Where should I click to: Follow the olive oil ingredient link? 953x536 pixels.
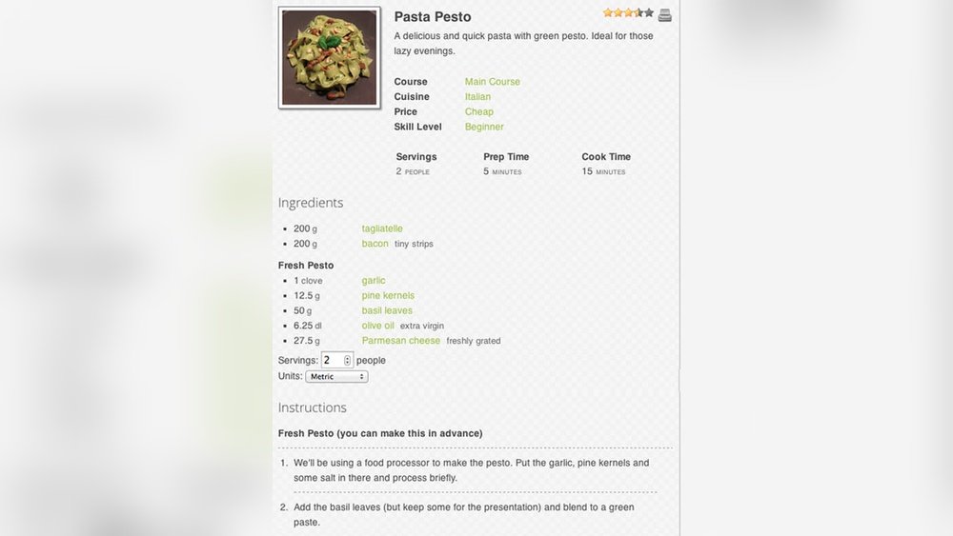click(378, 326)
